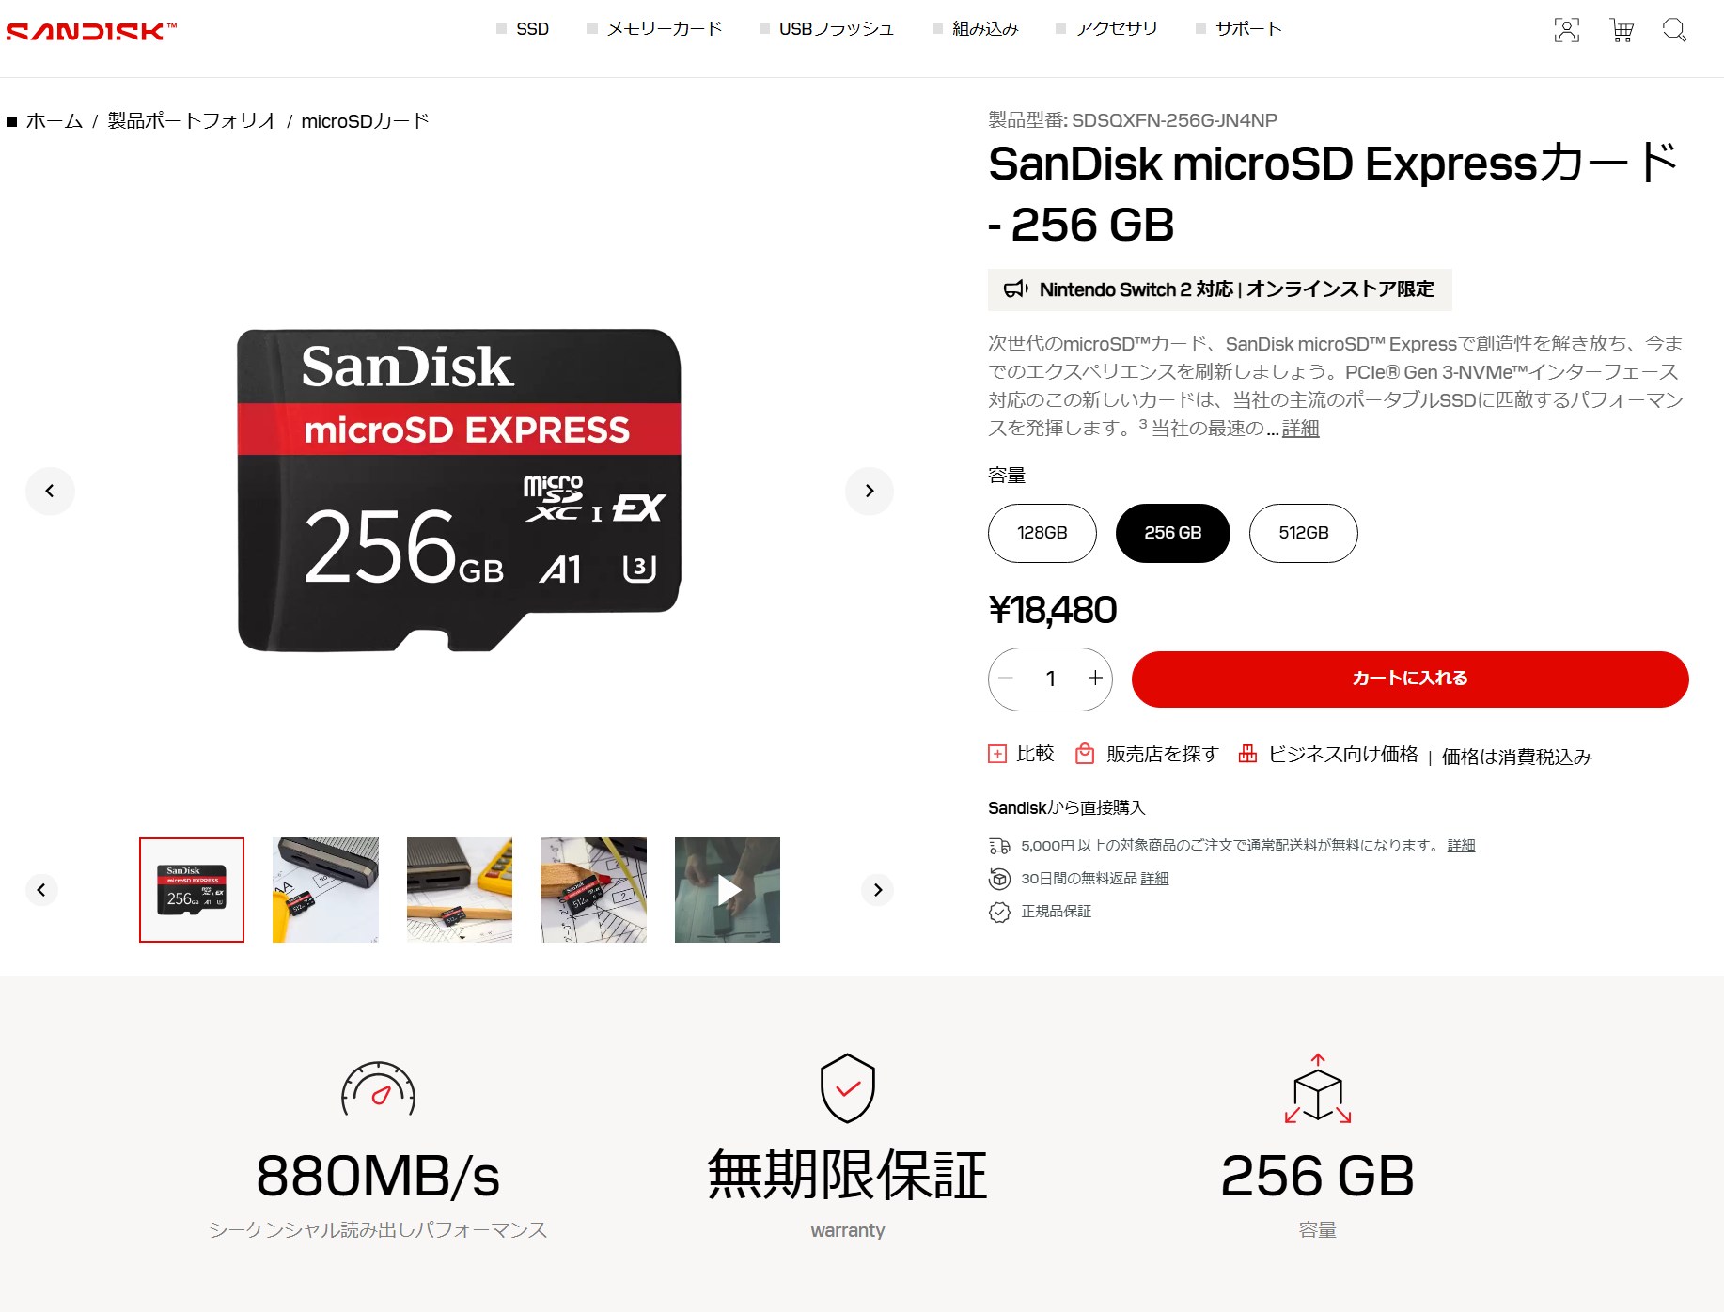1724x1312 pixels.
Task: Open the user account icon
Action: pyautogui.click(x=1566, y=30)
